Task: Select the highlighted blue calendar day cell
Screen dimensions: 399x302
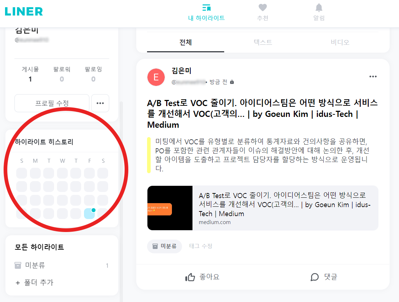Action: coord(89,214)
